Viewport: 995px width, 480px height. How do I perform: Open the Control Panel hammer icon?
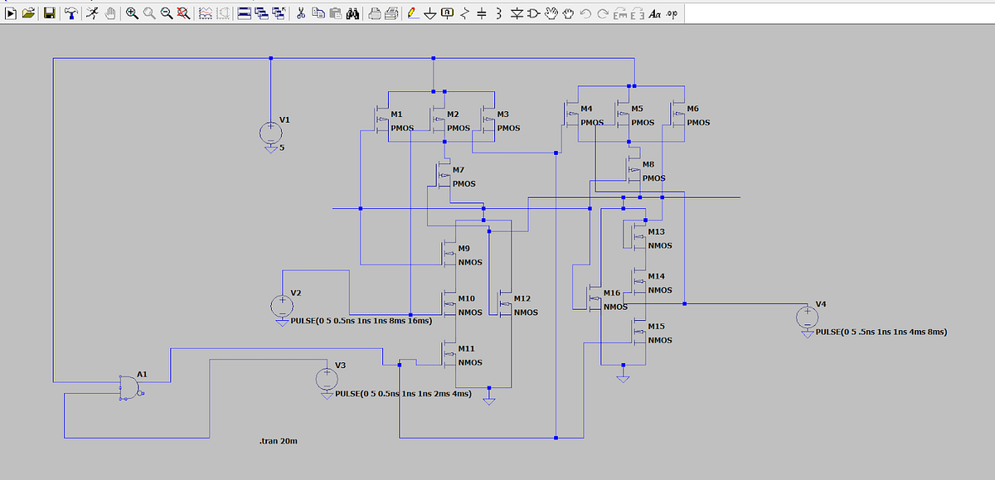[71, 12]
